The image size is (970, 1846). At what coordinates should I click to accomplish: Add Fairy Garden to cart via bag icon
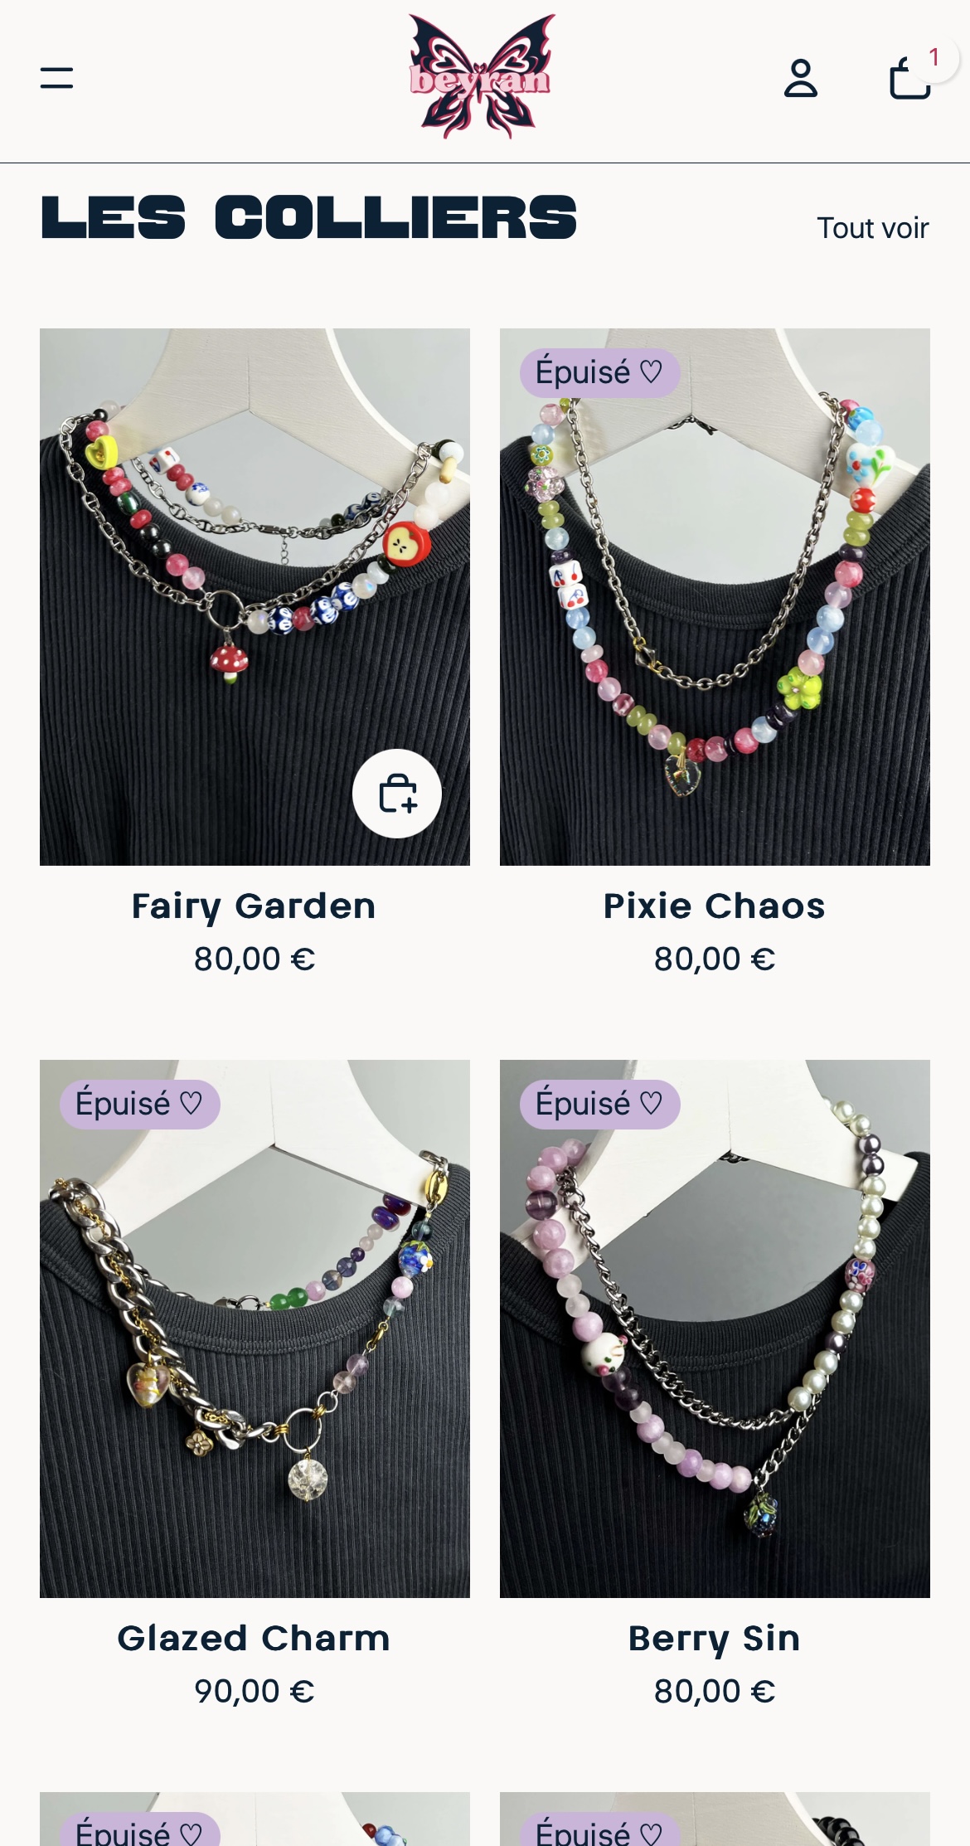click(x=397, y=794)
